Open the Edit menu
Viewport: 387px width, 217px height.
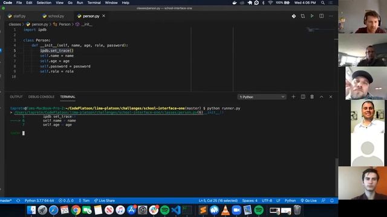click(x=29, y=2)
